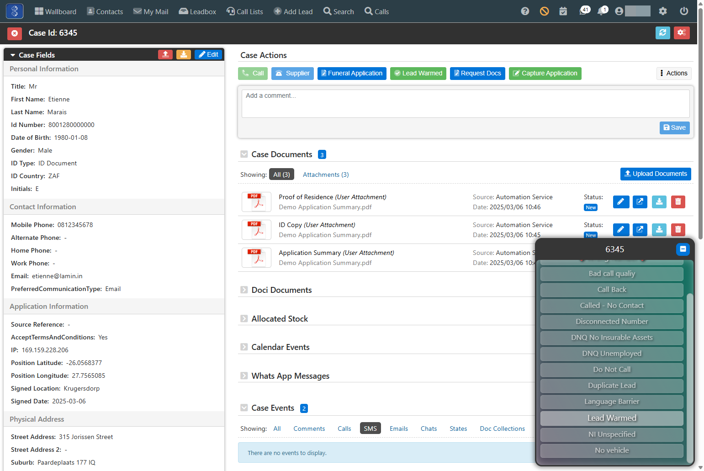The width and height of the screenshot is (704, 471).
Task: Open the calendar icon in top bar
Action: (563, 11)
